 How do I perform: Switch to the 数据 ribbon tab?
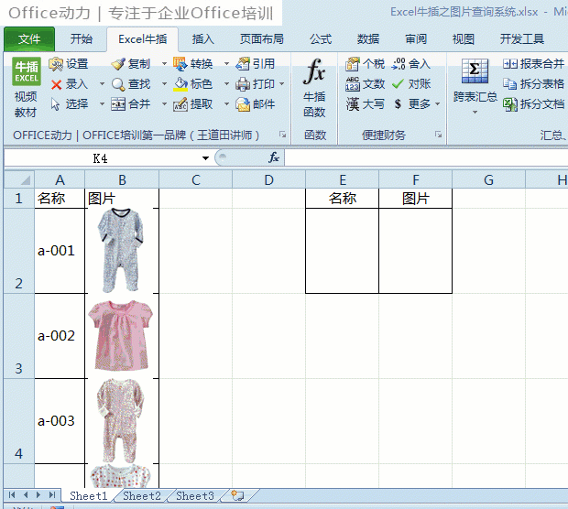(x=368, y=39)
